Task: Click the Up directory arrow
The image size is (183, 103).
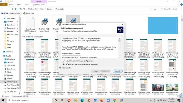Action: (12, 9)
